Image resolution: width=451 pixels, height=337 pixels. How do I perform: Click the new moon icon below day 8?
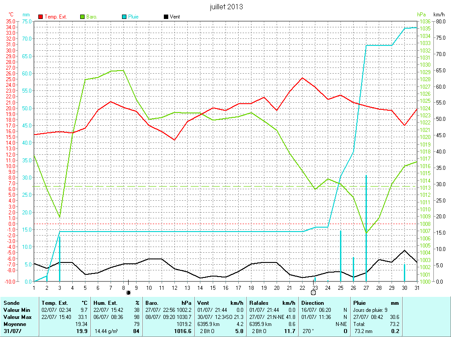point(129,292)
